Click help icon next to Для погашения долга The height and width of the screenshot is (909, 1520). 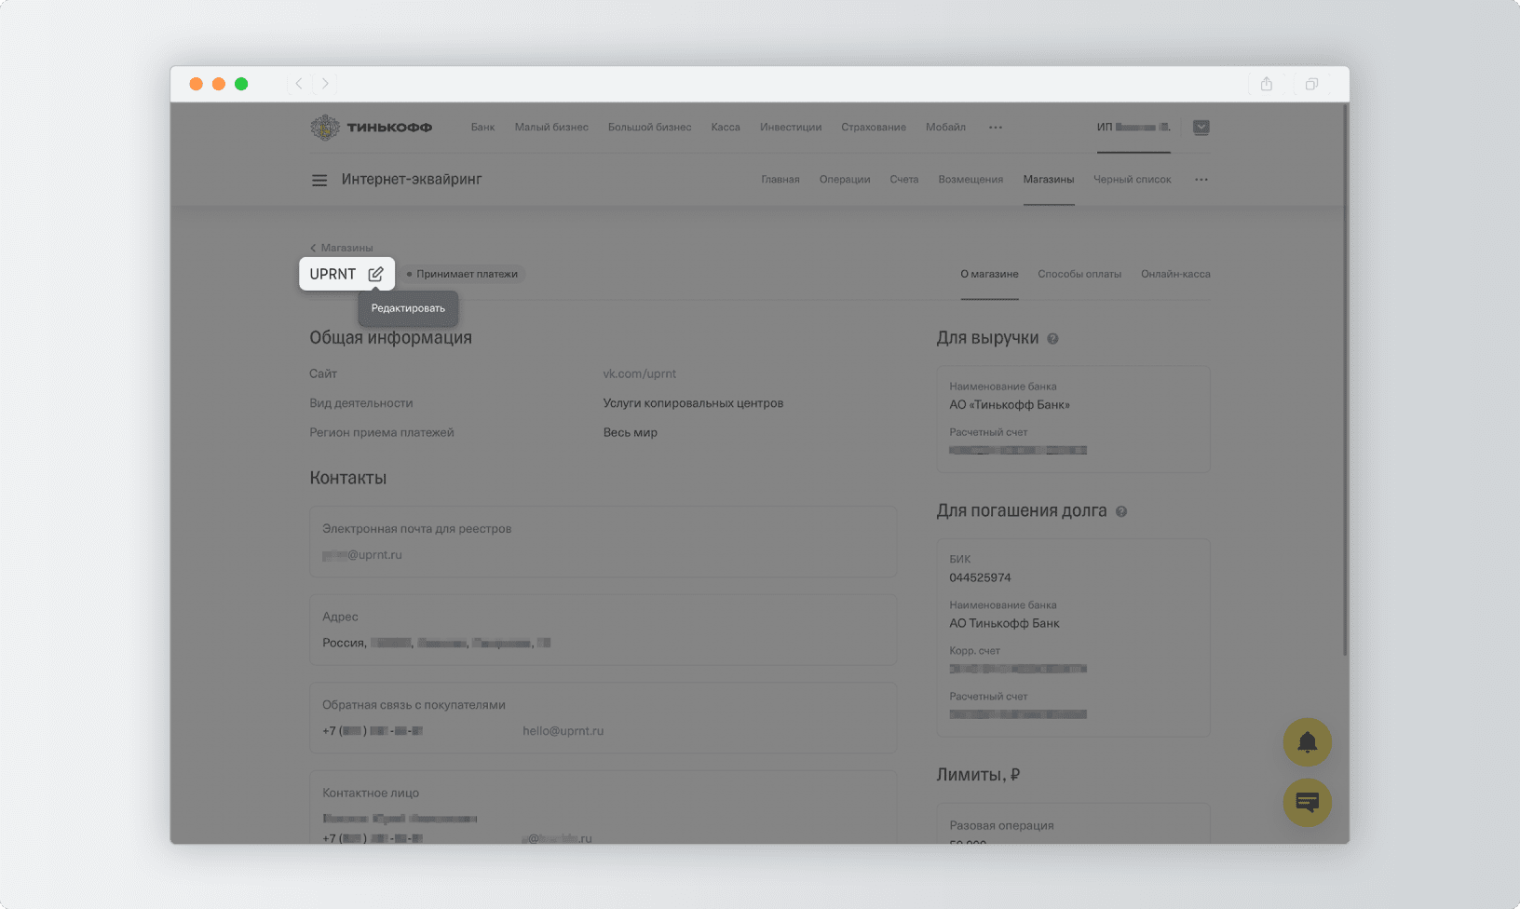pos(1121,511)
